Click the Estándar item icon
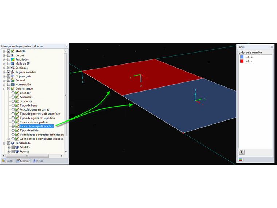This screenshot has width=277, height=208. 17,93
